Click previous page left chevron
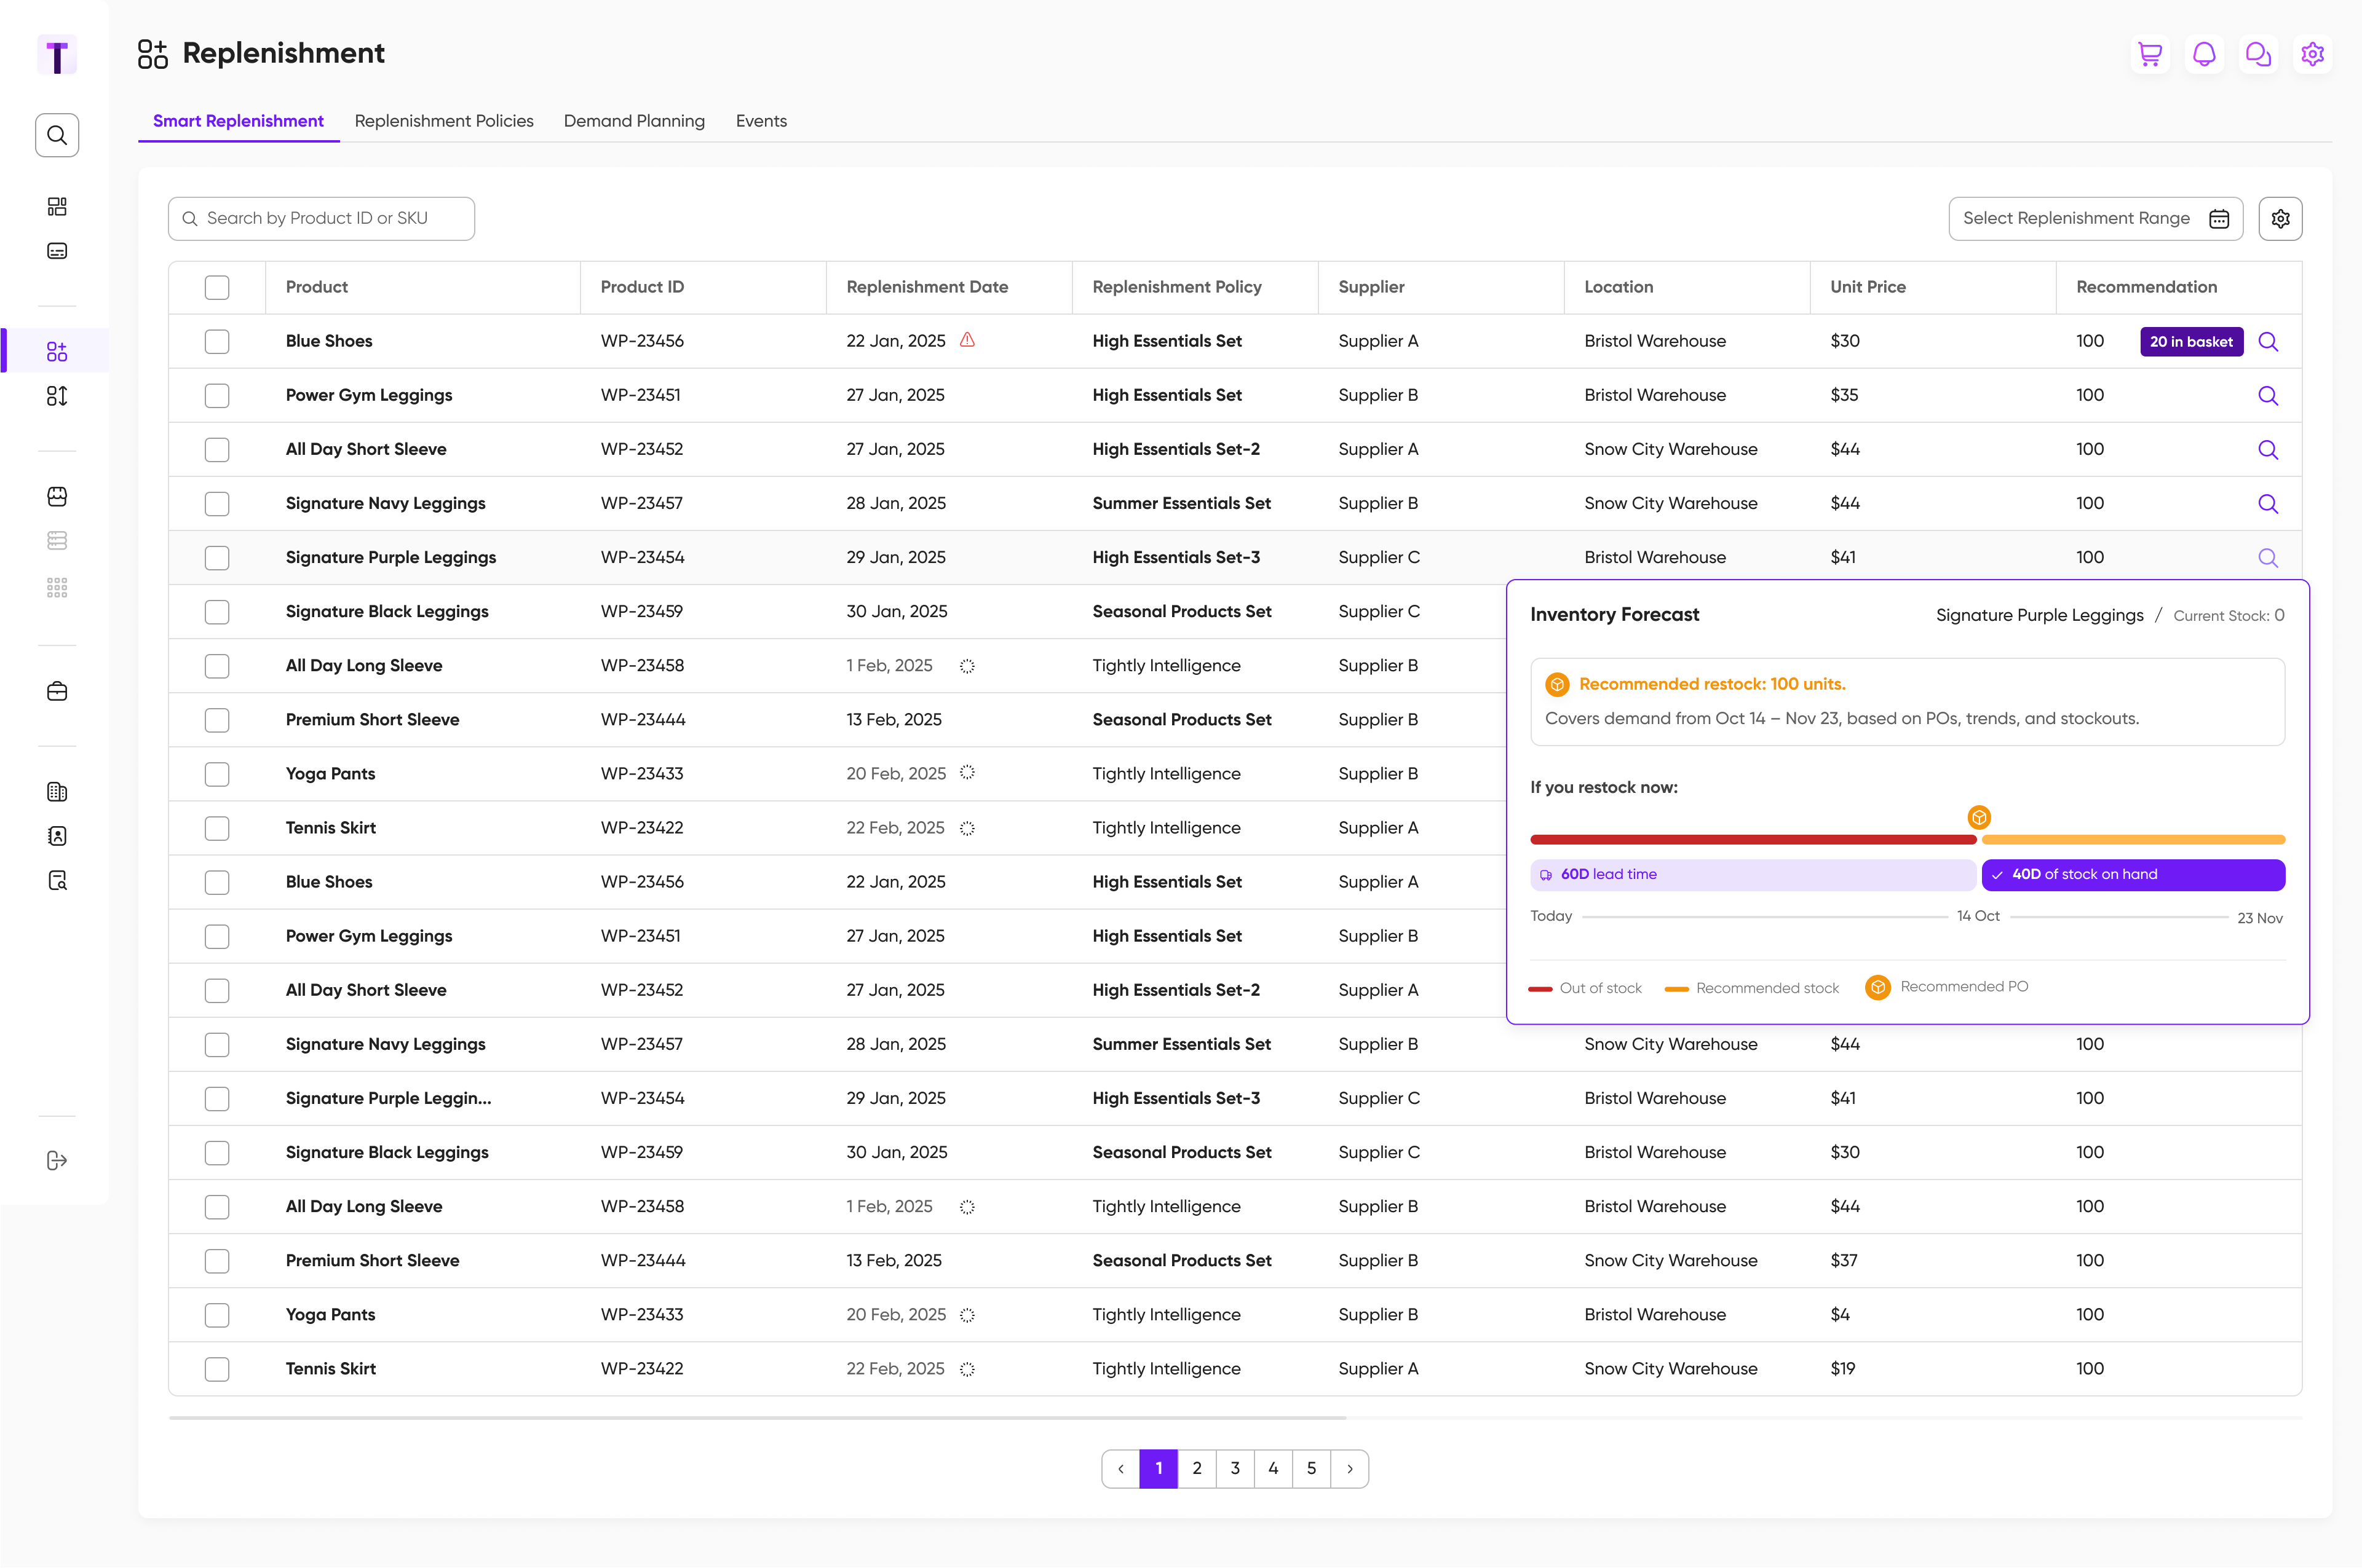 (1120, 1469)
